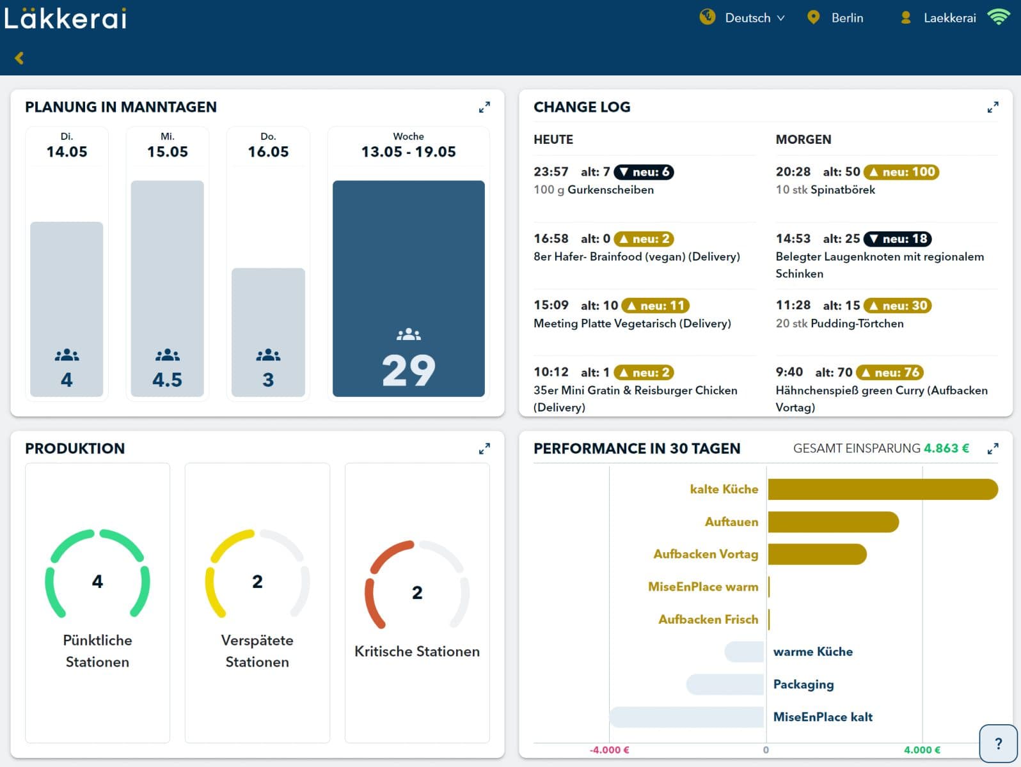Select the Woche 13.05 - 19.05 bar
Screen dimensions: 1021x767
[x=409, y=289]
